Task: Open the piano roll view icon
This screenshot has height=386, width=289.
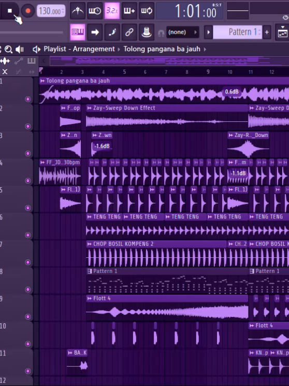Action: pyautogui.click(x=78, y=32)
